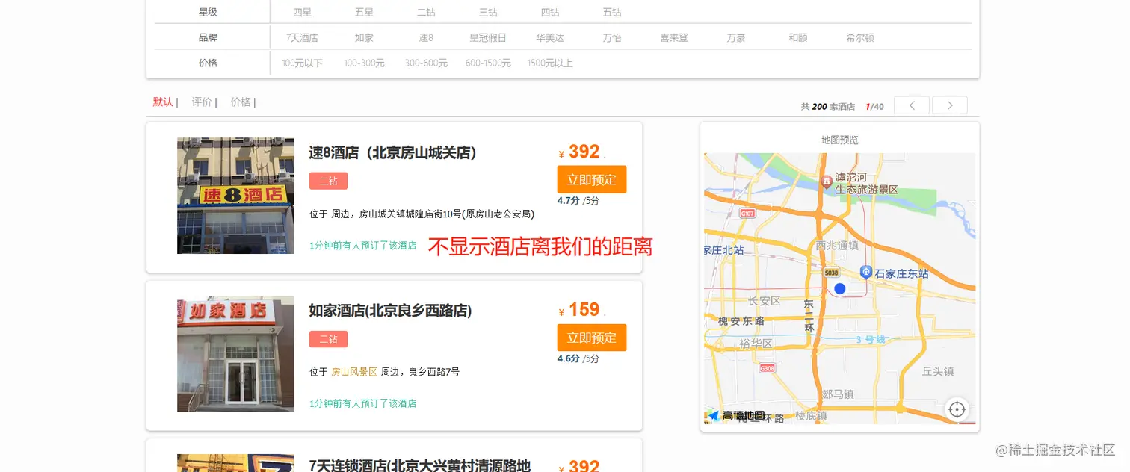Click the 品牌 filter row label
The width and height of the screenshot is (1130, 472).
(208, 38)
